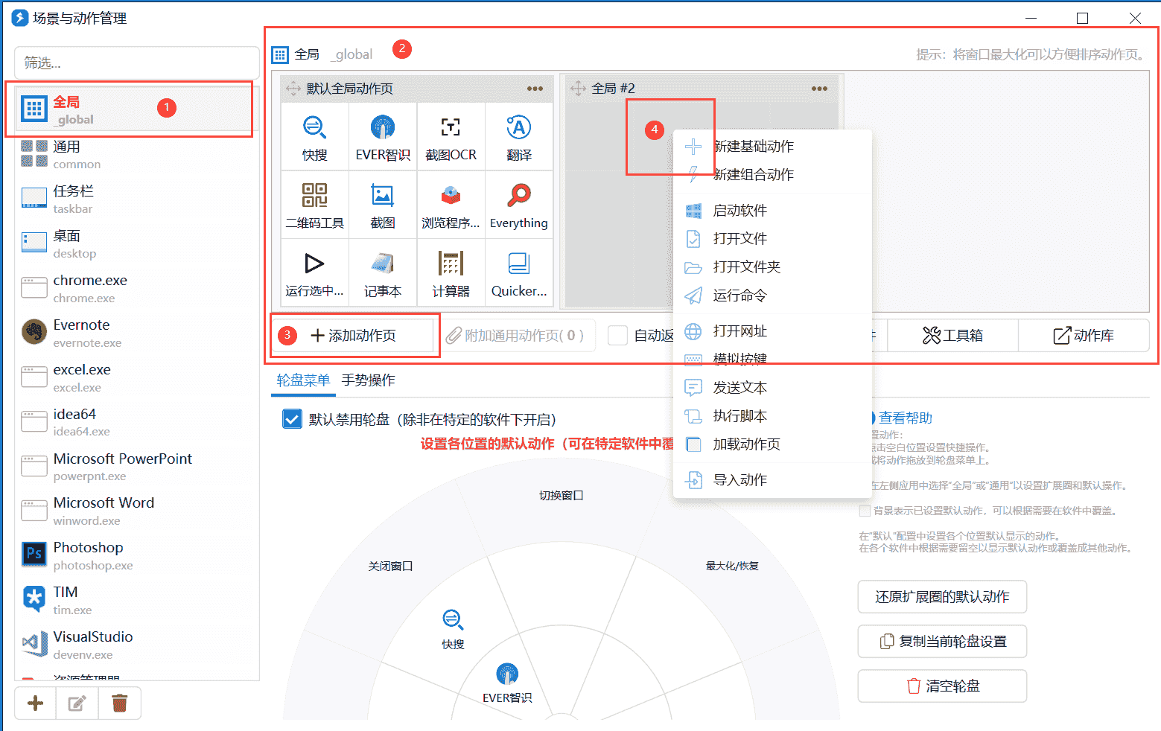Click the 清空轮盘 button
Image resolution: width=1161 pixels, height=731 pixels.
[942, 686]
